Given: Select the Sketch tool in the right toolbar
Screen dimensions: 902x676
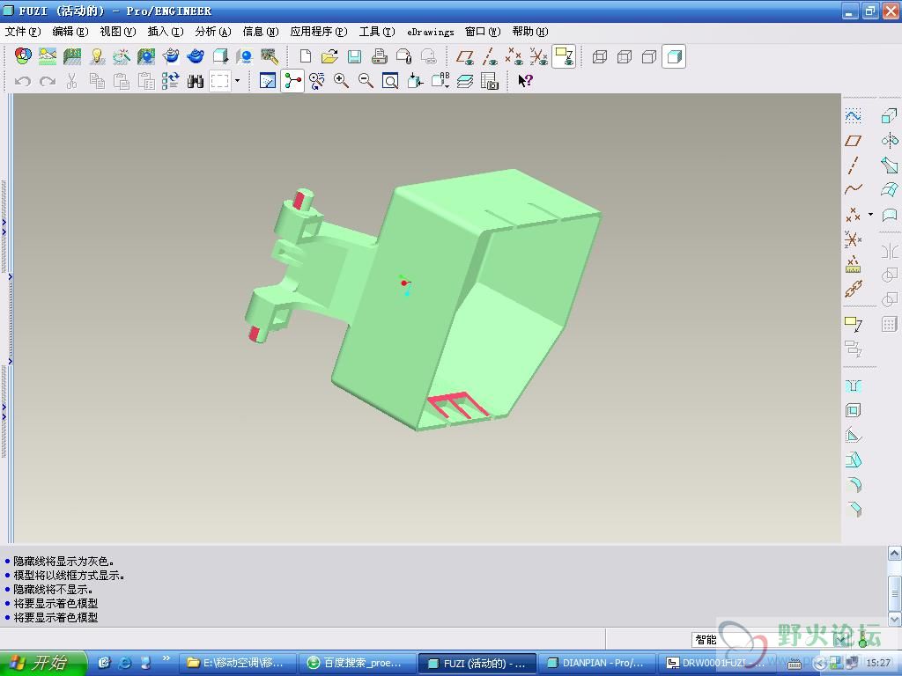Looking at the screenshot, I should 853,116.
